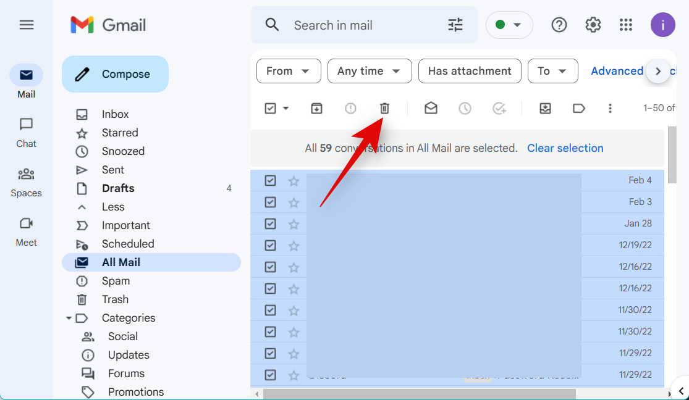Open the Google apps grid
This screenshot has height=400, width=689.
(x=626, y=25)
